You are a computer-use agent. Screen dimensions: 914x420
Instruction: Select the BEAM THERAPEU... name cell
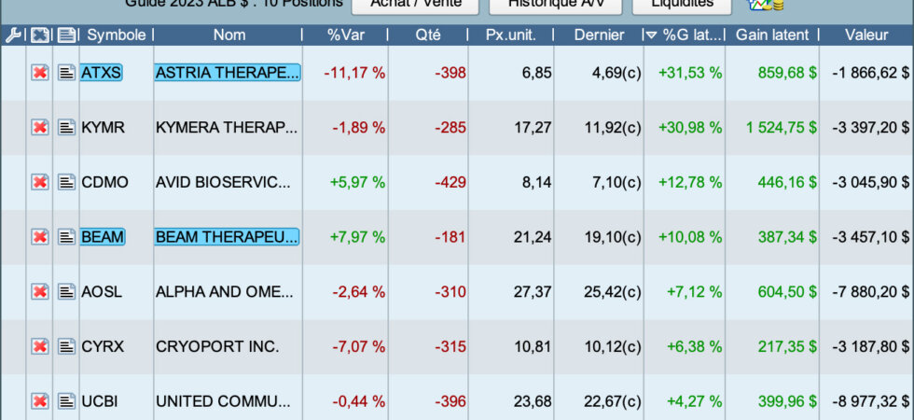228,237
